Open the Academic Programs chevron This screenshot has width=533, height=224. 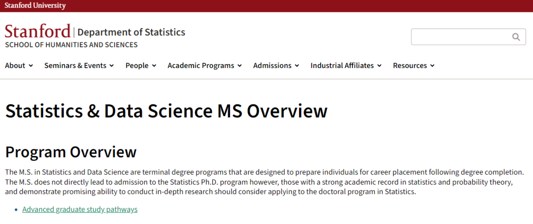pyautogui.click(x=240, y=66)
